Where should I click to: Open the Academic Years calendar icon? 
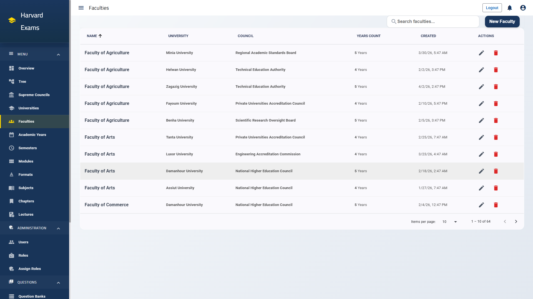[11, 135]
